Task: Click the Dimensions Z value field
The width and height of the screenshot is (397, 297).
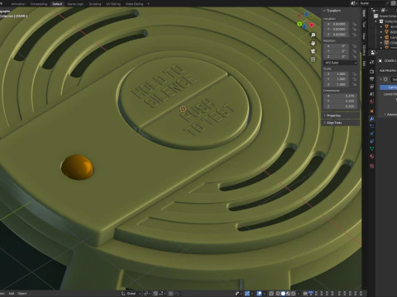Action: [341, 106]
